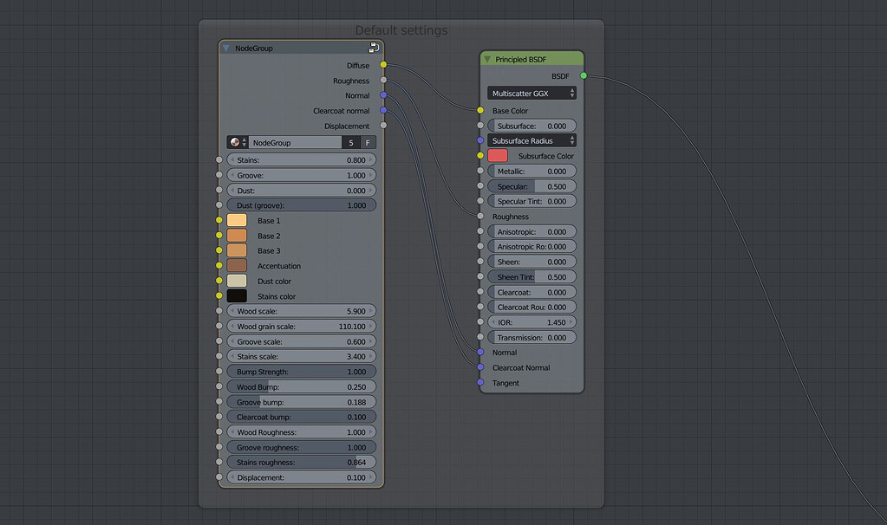Click the Wood Roughness field 1.000
887x525 pixels.
[x=302, y=432]
